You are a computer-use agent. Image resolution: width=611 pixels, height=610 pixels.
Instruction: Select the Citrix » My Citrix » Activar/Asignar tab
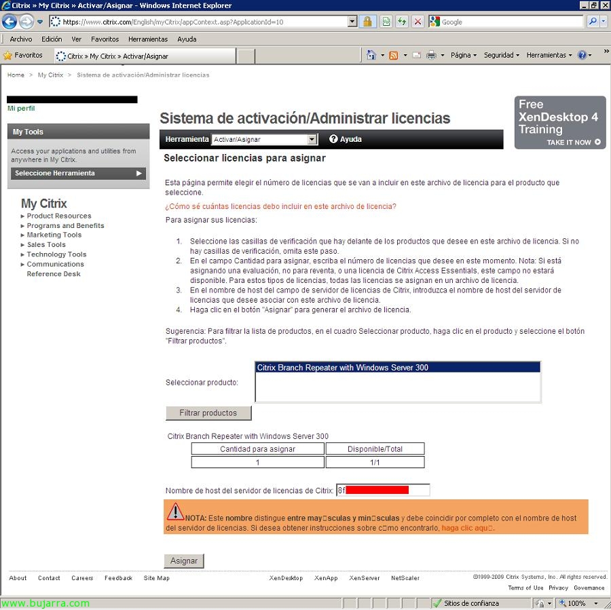pyautogui.click(x=145, y=56)
